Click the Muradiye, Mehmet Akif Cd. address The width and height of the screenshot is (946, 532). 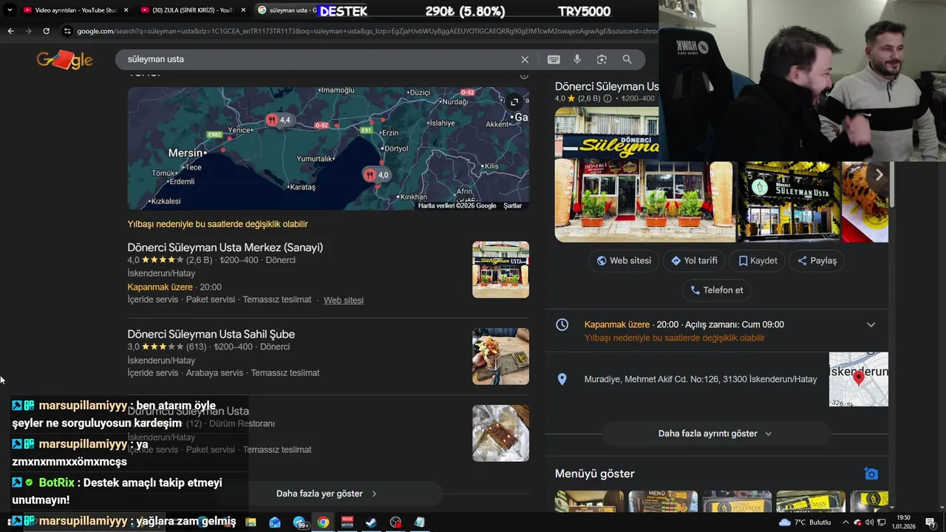click(700, 379)
